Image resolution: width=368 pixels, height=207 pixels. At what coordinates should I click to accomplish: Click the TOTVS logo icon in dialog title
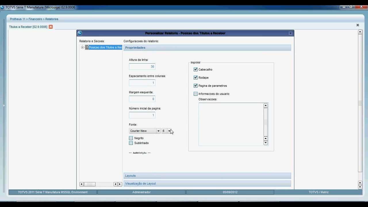tap(80, 33)
